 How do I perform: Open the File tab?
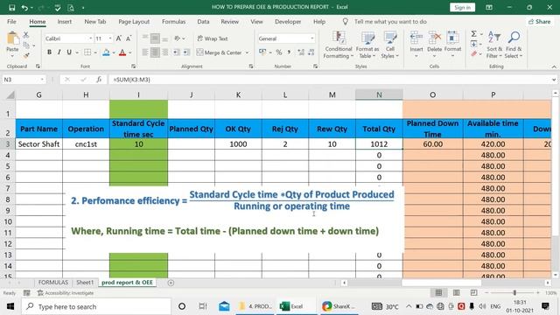[11, 21]
